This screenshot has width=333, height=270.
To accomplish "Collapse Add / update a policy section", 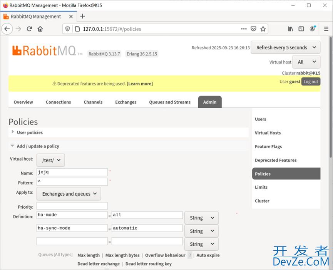I will tap(38, 146).
